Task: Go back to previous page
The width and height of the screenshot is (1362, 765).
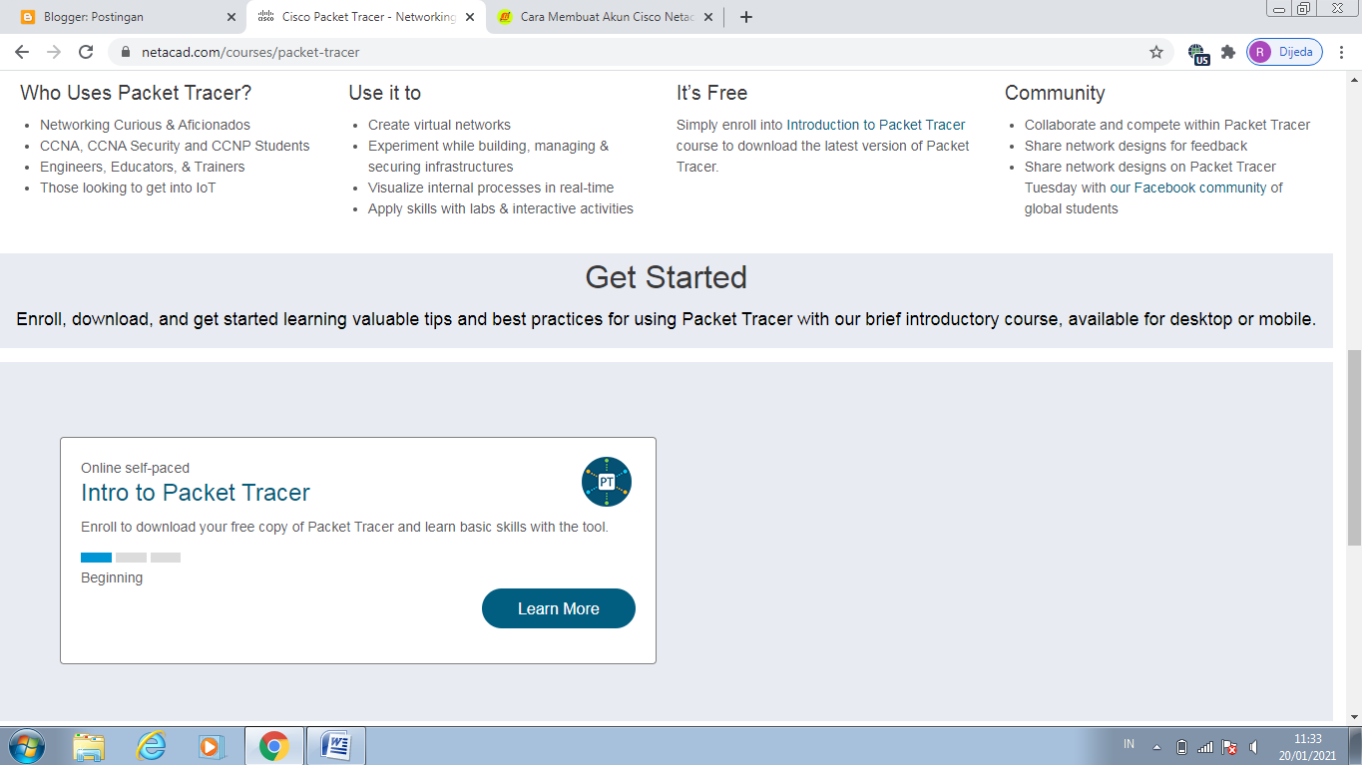Action: click(x=22, y=52)
